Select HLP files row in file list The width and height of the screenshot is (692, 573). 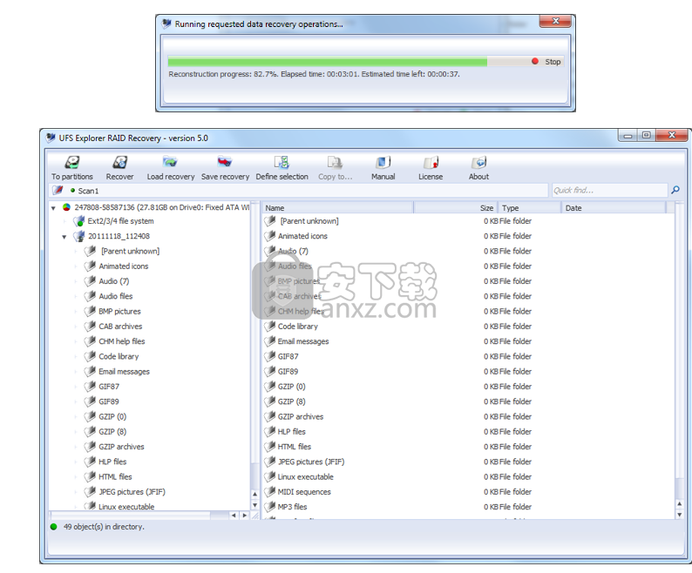click(x=468, y=431)
